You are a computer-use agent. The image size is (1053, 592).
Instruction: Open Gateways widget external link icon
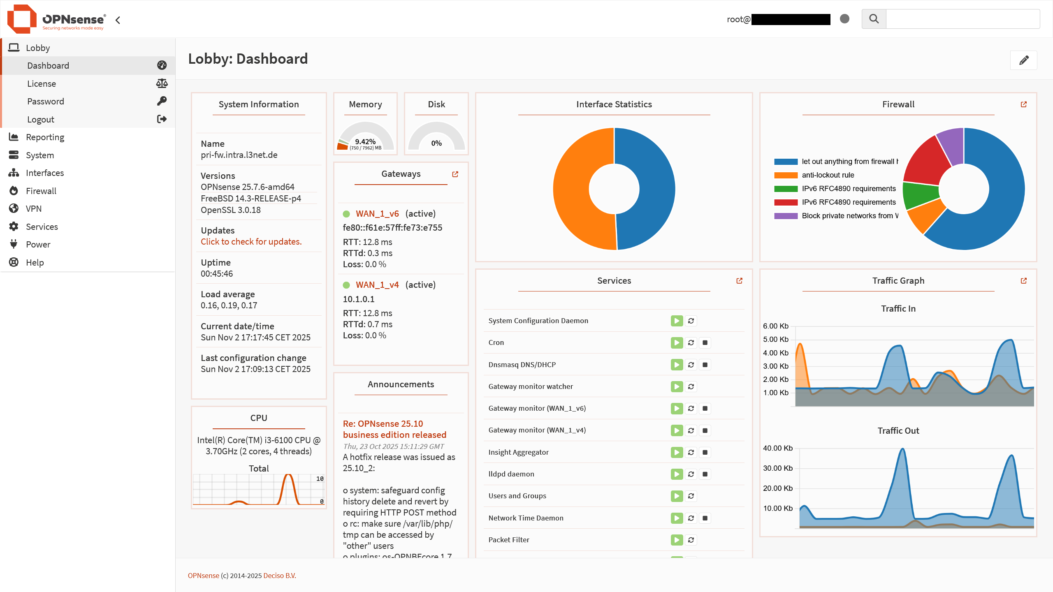[x=455, y=174]
